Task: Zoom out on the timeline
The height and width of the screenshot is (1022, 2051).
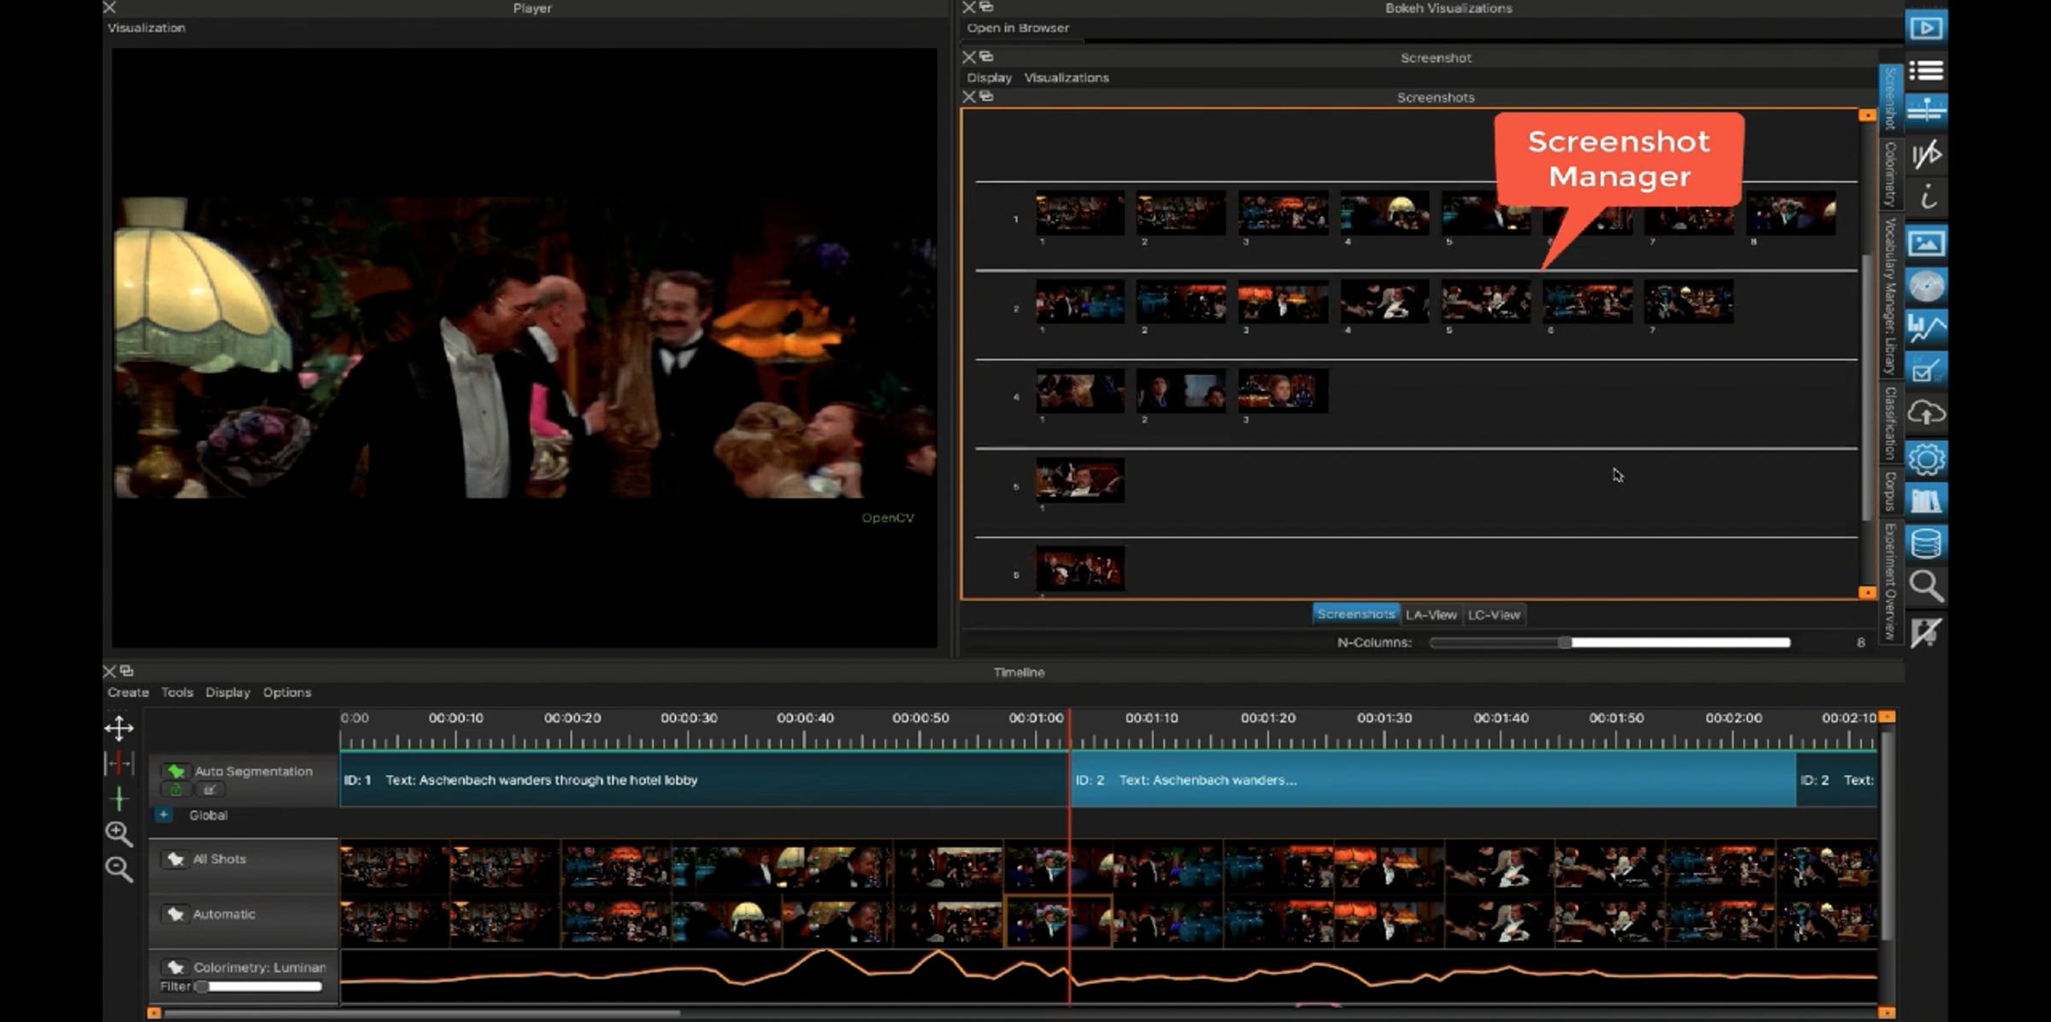Action: [x=119, y=869]
